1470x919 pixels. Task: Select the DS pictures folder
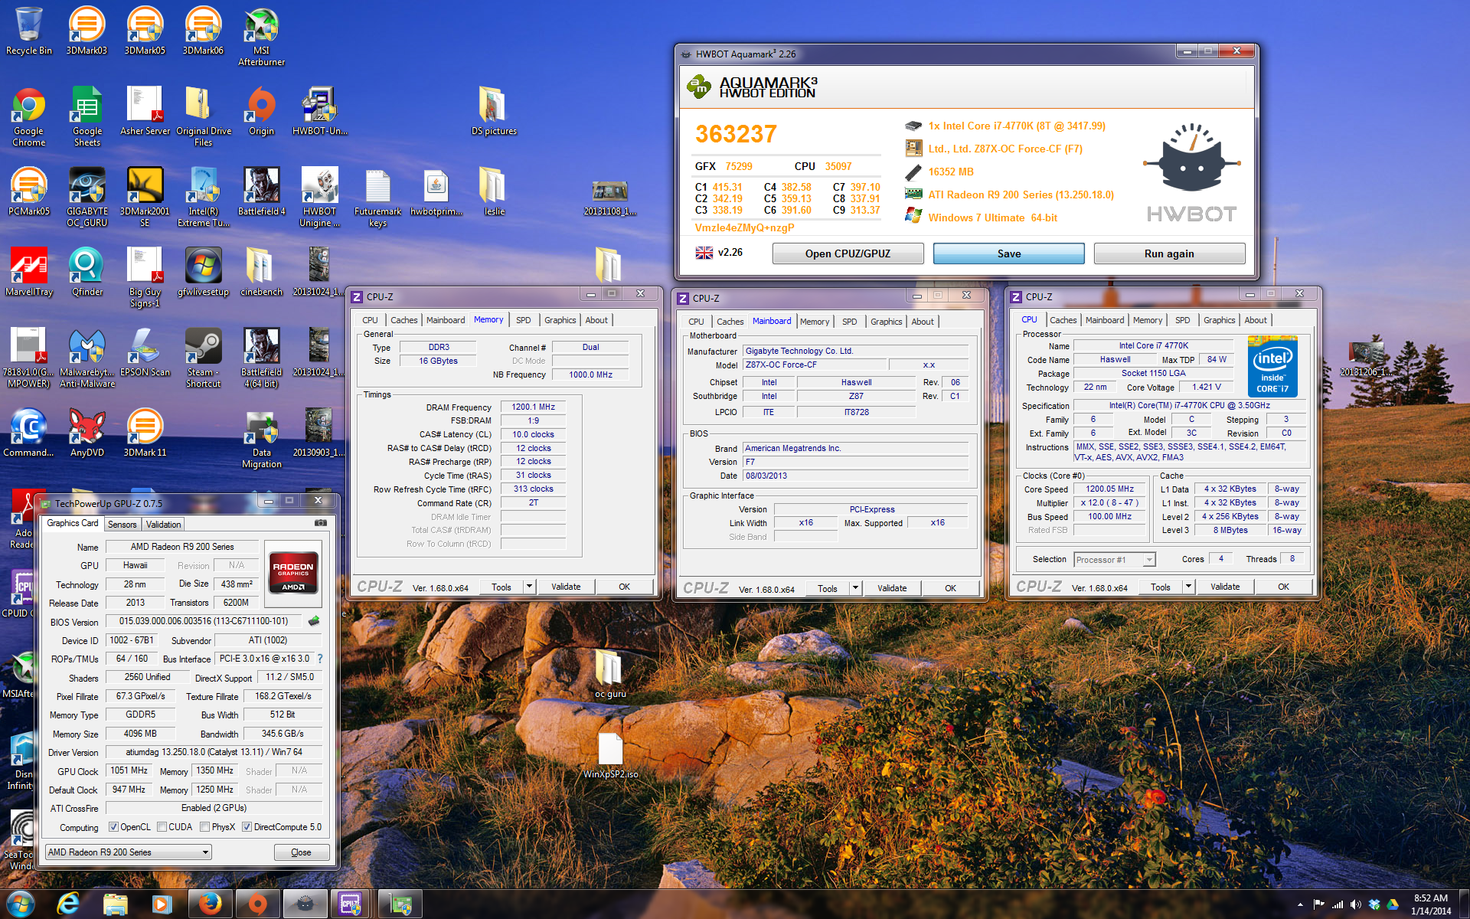pyautogui.click(x=494, y=111)
